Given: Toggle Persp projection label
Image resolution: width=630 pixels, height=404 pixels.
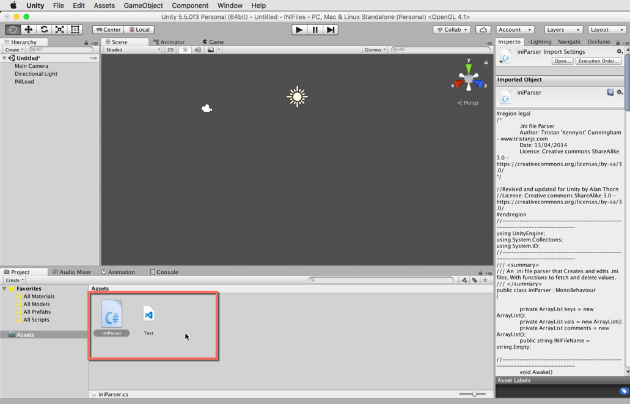Looking at the screenshot, I should pos(468,103).
